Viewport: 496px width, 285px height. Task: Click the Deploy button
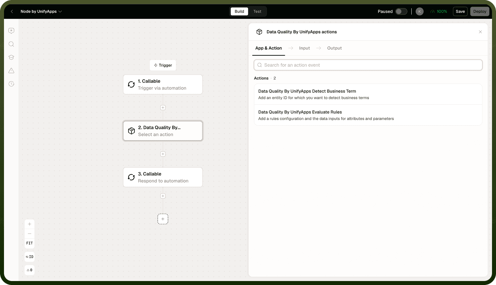480,11
